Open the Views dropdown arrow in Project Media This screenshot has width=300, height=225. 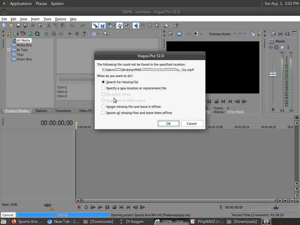point(98,34)
